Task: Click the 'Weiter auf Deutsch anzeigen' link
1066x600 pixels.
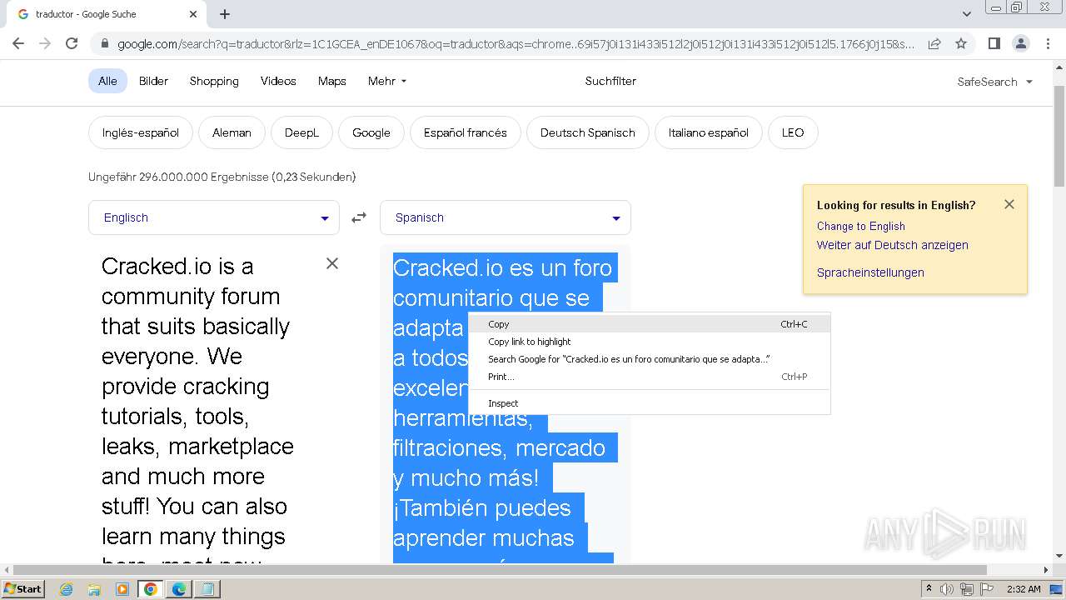Action: 893,245
